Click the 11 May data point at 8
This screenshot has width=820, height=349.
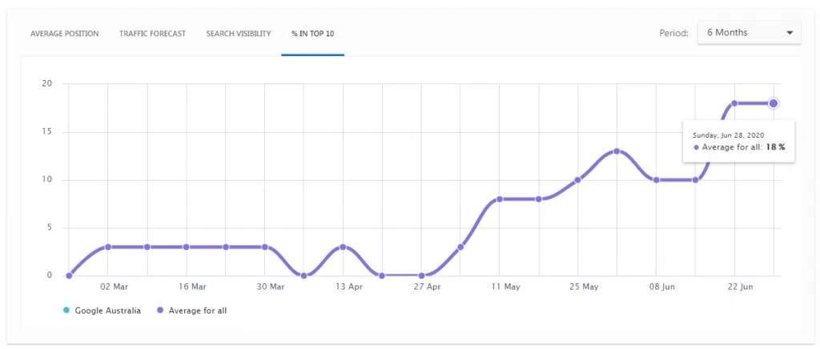(500, 199)
